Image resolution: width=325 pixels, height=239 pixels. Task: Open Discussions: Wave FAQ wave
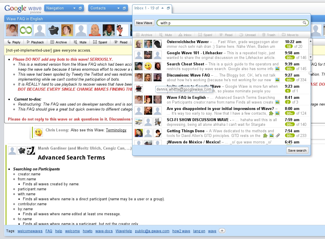[221, 77]
